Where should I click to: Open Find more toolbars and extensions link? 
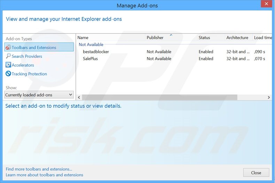tap(39, 169)
